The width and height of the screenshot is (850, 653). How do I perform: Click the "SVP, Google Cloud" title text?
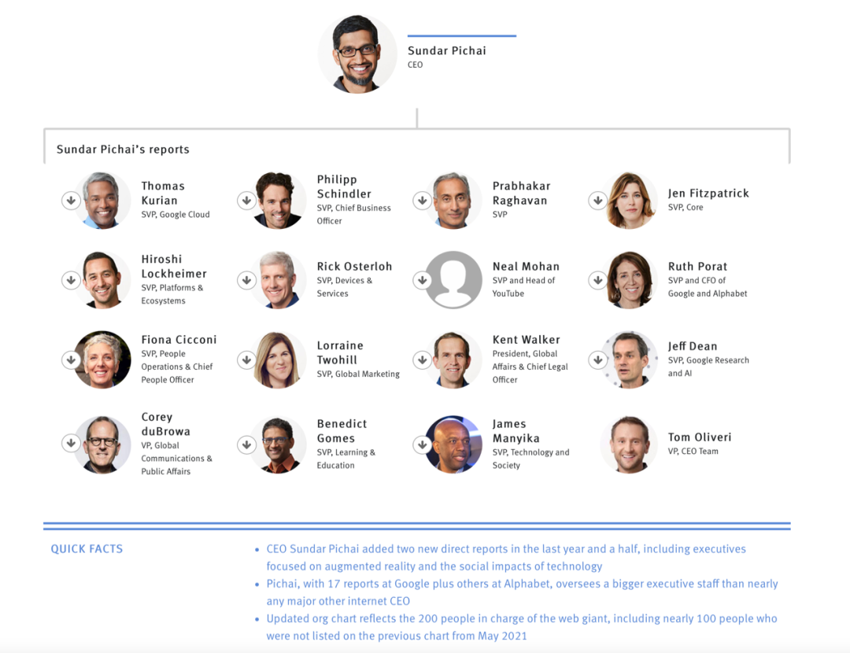point(175,214)
